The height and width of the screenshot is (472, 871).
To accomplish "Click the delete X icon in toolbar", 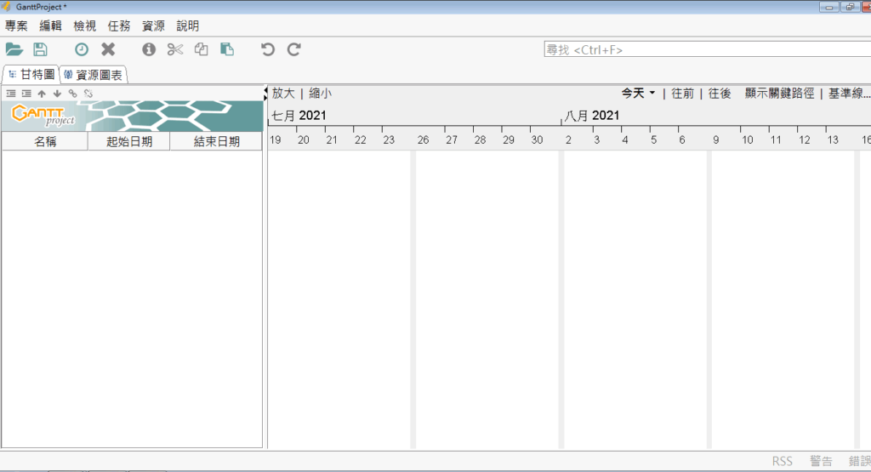I will [108, 49].
